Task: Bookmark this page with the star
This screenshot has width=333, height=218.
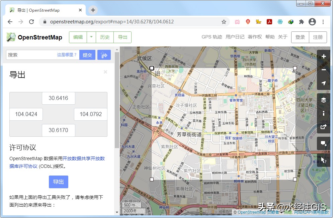Action: coord(224,22)
